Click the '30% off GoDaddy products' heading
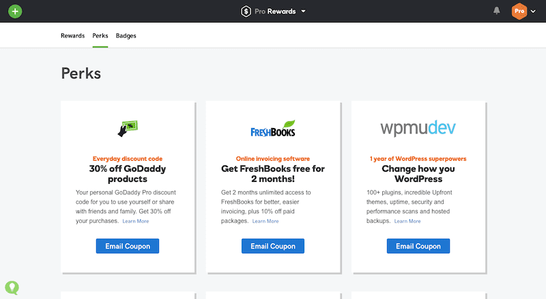The height and width of the screenshot is (299, 546). (128, 174)
